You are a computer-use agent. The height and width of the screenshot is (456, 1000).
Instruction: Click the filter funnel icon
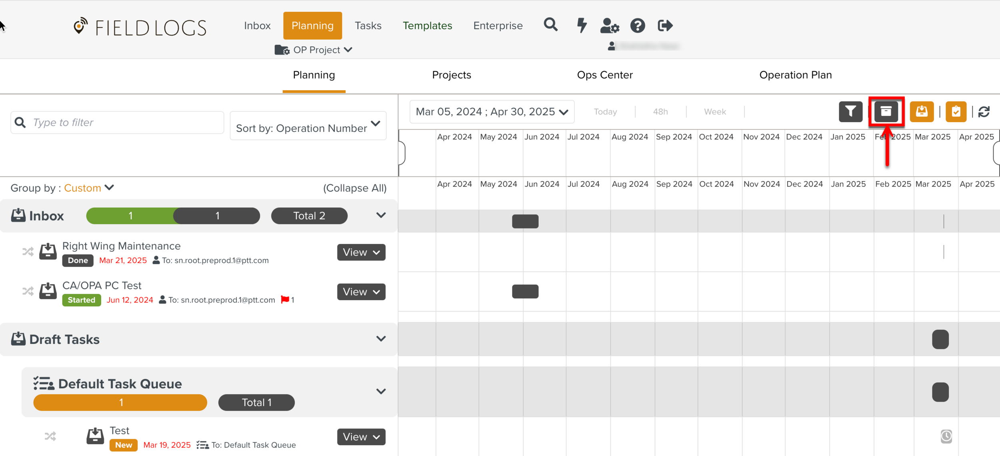click(x=850, y=111)
